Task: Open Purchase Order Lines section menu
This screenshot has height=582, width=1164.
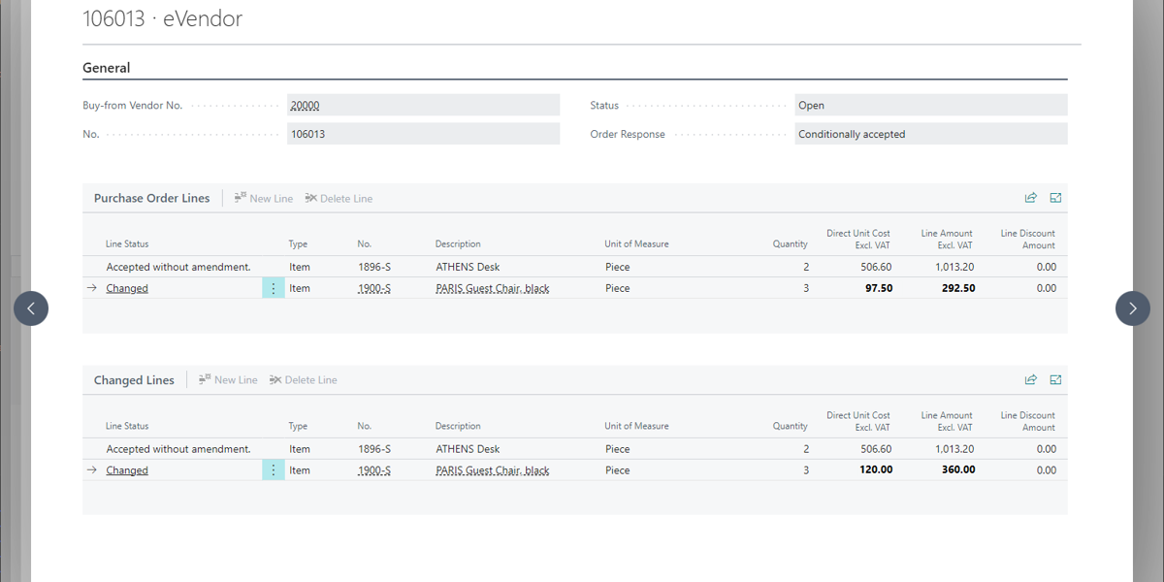Action: click(151, 198)
